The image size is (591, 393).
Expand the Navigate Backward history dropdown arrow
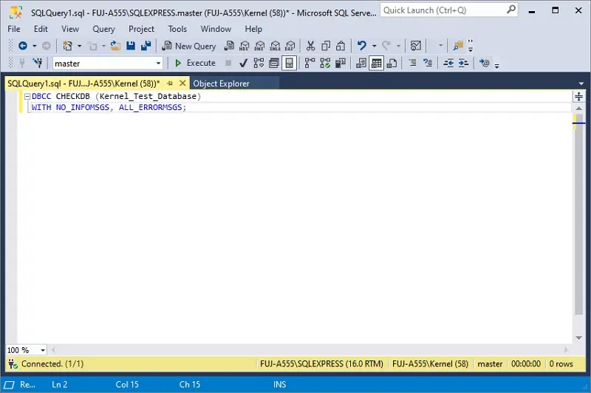34,46
